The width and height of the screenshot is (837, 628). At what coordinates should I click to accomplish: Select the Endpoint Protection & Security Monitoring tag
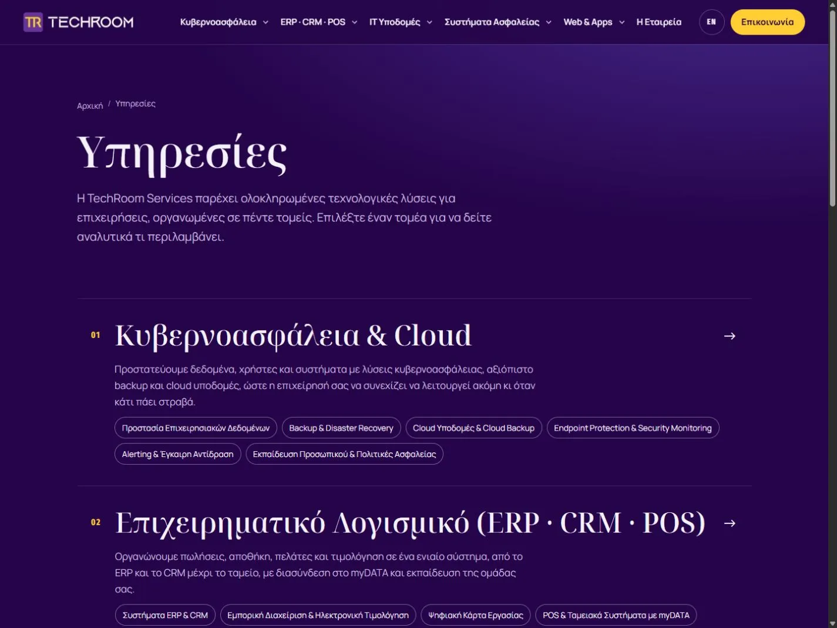pos(633,428)
